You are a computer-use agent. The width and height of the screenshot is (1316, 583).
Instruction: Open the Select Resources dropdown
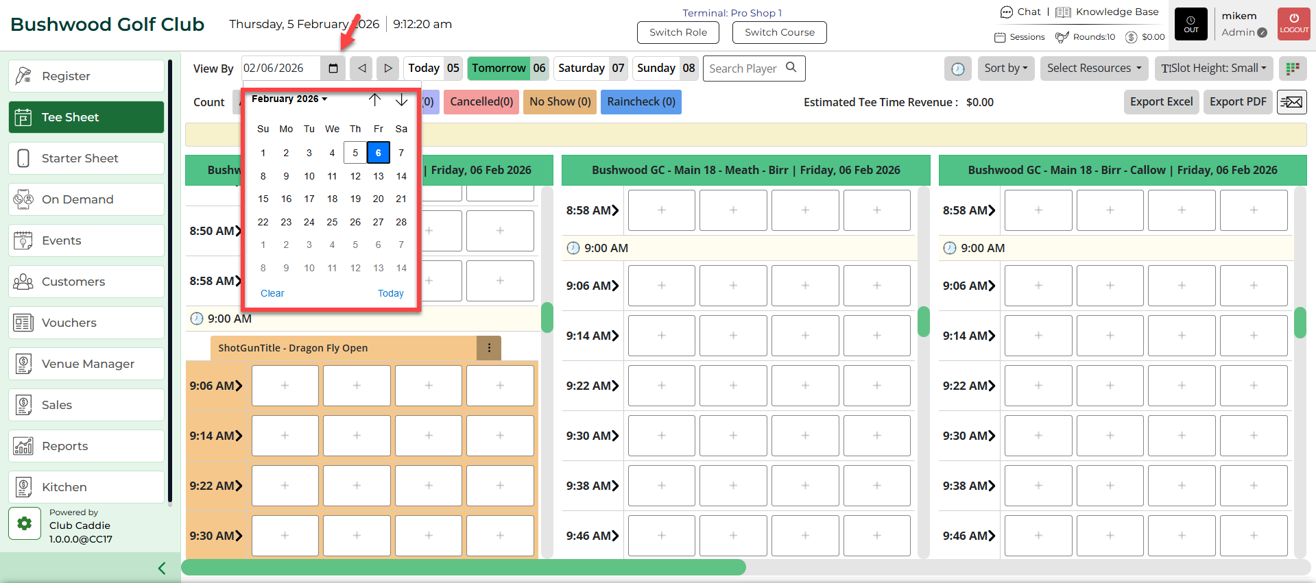1094,68
